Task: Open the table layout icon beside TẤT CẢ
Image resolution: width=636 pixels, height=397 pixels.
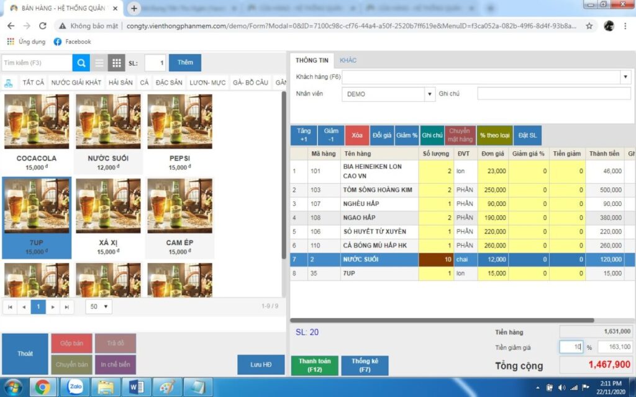Action: pyautogui.click(x=9, y=83)
